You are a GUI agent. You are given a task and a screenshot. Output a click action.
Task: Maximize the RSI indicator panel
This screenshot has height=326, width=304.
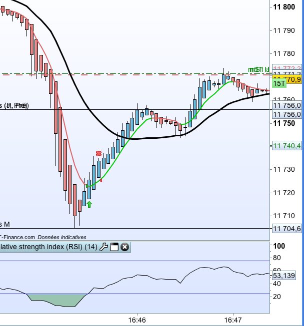114,247
